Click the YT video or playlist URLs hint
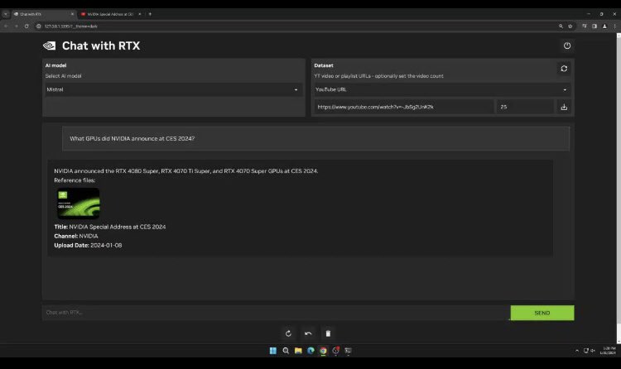This screenshot has width=621, height=369. point(378,76)
